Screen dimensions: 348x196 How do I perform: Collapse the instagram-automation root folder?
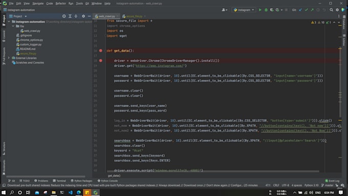click(9, 21)
